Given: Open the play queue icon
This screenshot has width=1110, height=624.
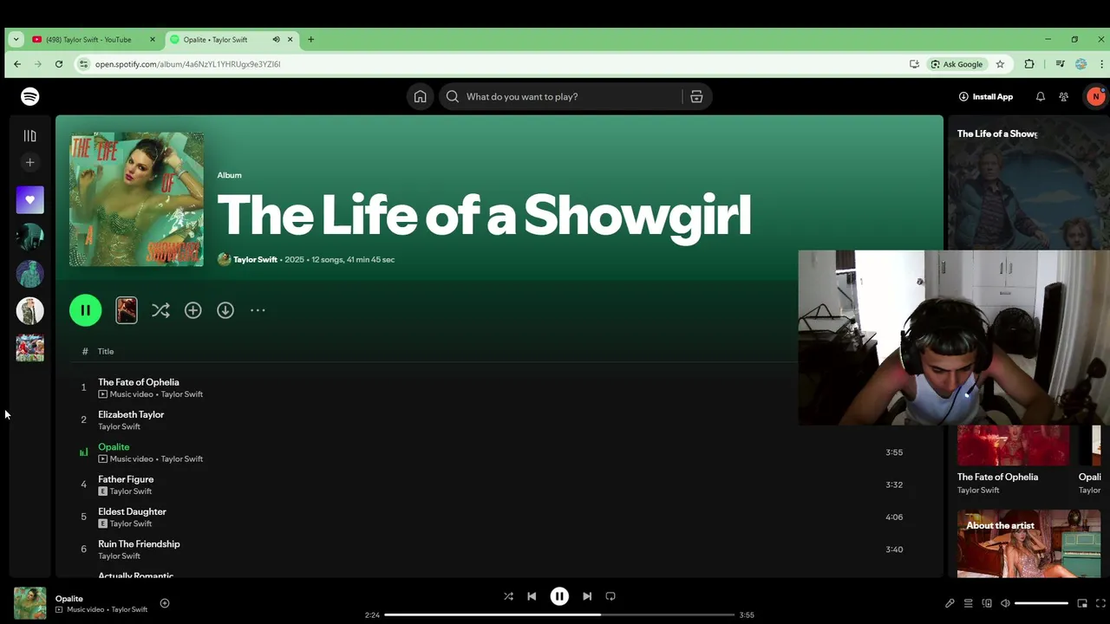Looking at the screenshot, I should coord(968,603).
